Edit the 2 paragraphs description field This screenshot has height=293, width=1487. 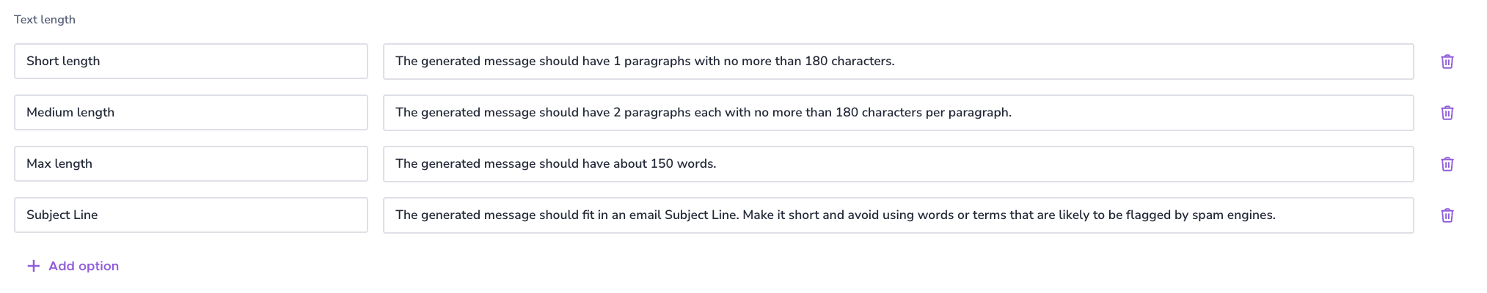[898, 113]
